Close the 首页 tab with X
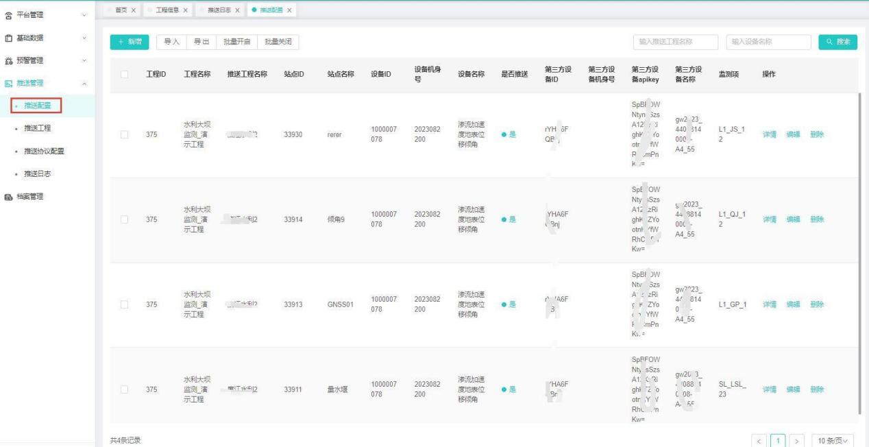Viewport: 869px width, 447px height. pyautogui.click(x=133, y=10)
